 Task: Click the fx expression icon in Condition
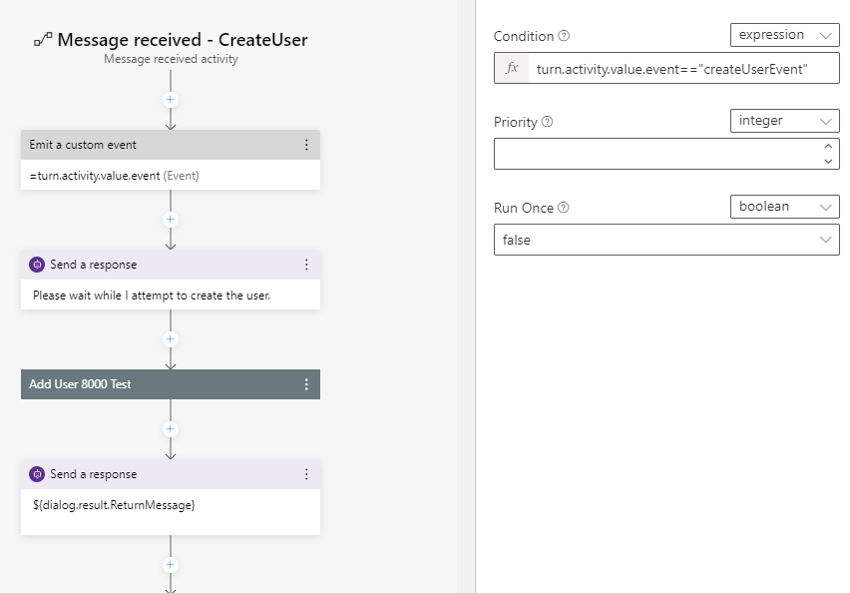pyautogui.click(x=512, y=68)
